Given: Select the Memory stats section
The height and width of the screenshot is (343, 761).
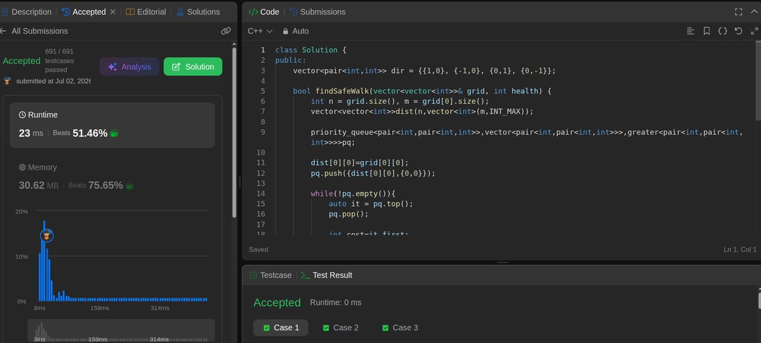Looking at the screenshot, I should [x=112, y=177].
